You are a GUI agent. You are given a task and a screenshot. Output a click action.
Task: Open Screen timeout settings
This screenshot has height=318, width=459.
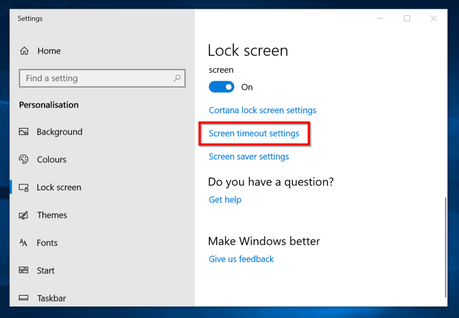click(254, 133)
